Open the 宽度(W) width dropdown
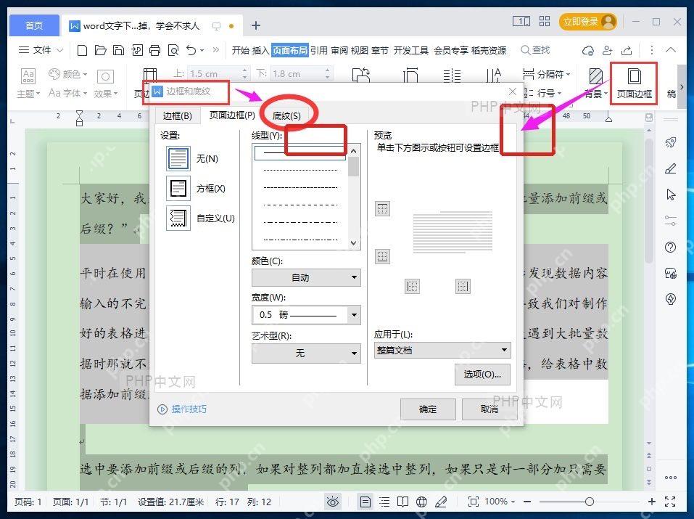 pos(306,315)
